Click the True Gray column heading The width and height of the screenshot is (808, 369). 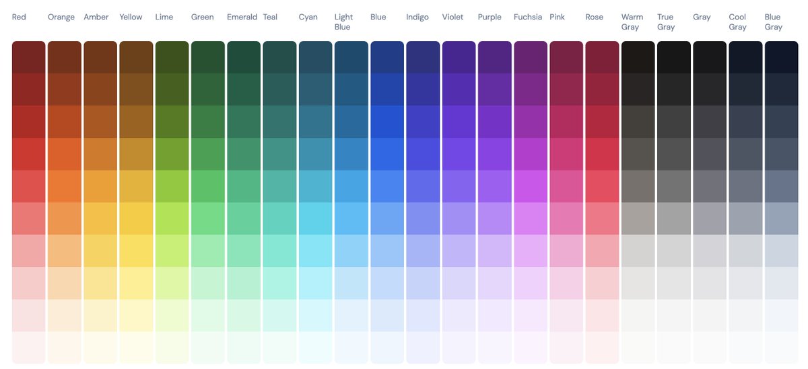(666, 22)
